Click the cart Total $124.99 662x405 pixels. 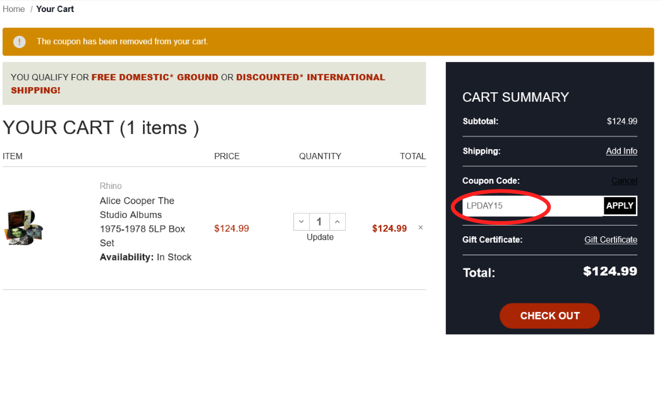(x=610, y=271)
